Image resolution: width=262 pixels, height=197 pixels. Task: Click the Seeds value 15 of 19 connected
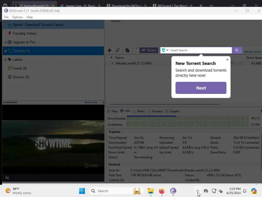pyautogui.click(x=246, y=143)
